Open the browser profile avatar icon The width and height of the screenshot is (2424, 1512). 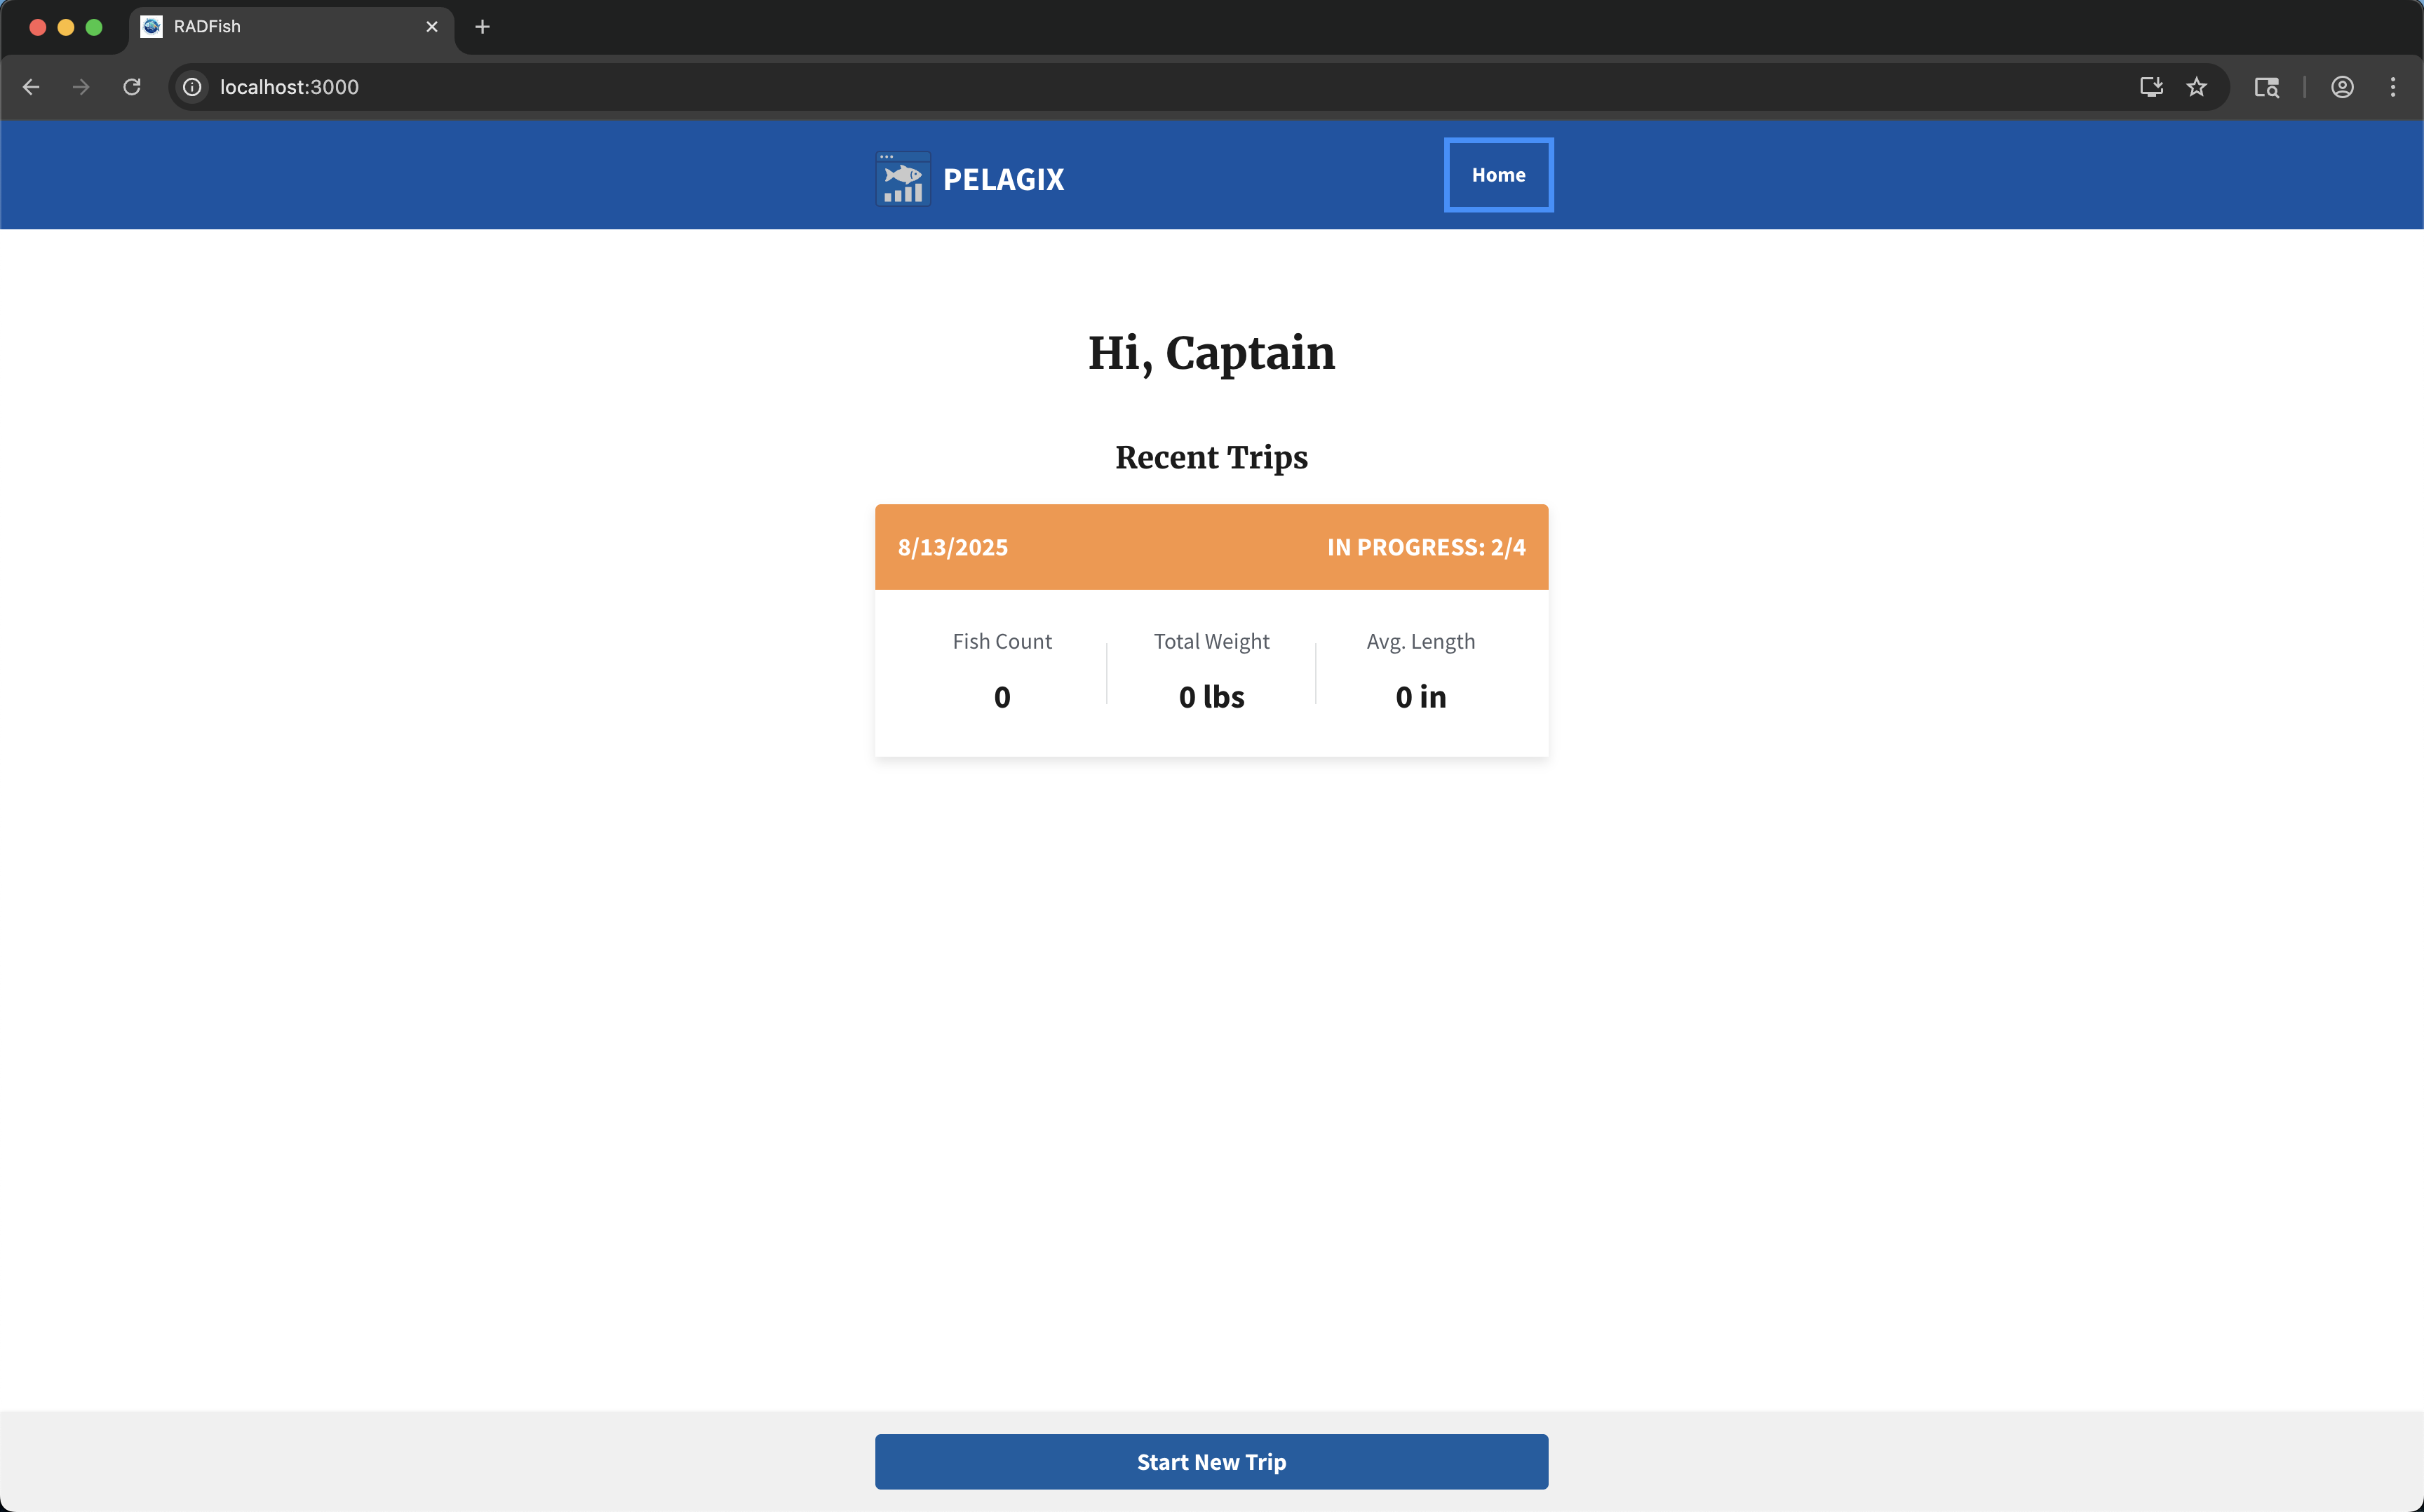coord(2342,87)
